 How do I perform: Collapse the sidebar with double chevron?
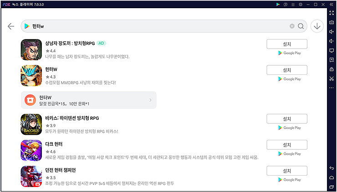click(332, 4)
